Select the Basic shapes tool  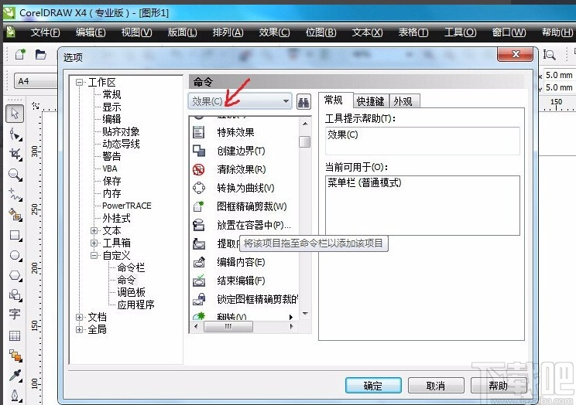click(x=15, y=295)
